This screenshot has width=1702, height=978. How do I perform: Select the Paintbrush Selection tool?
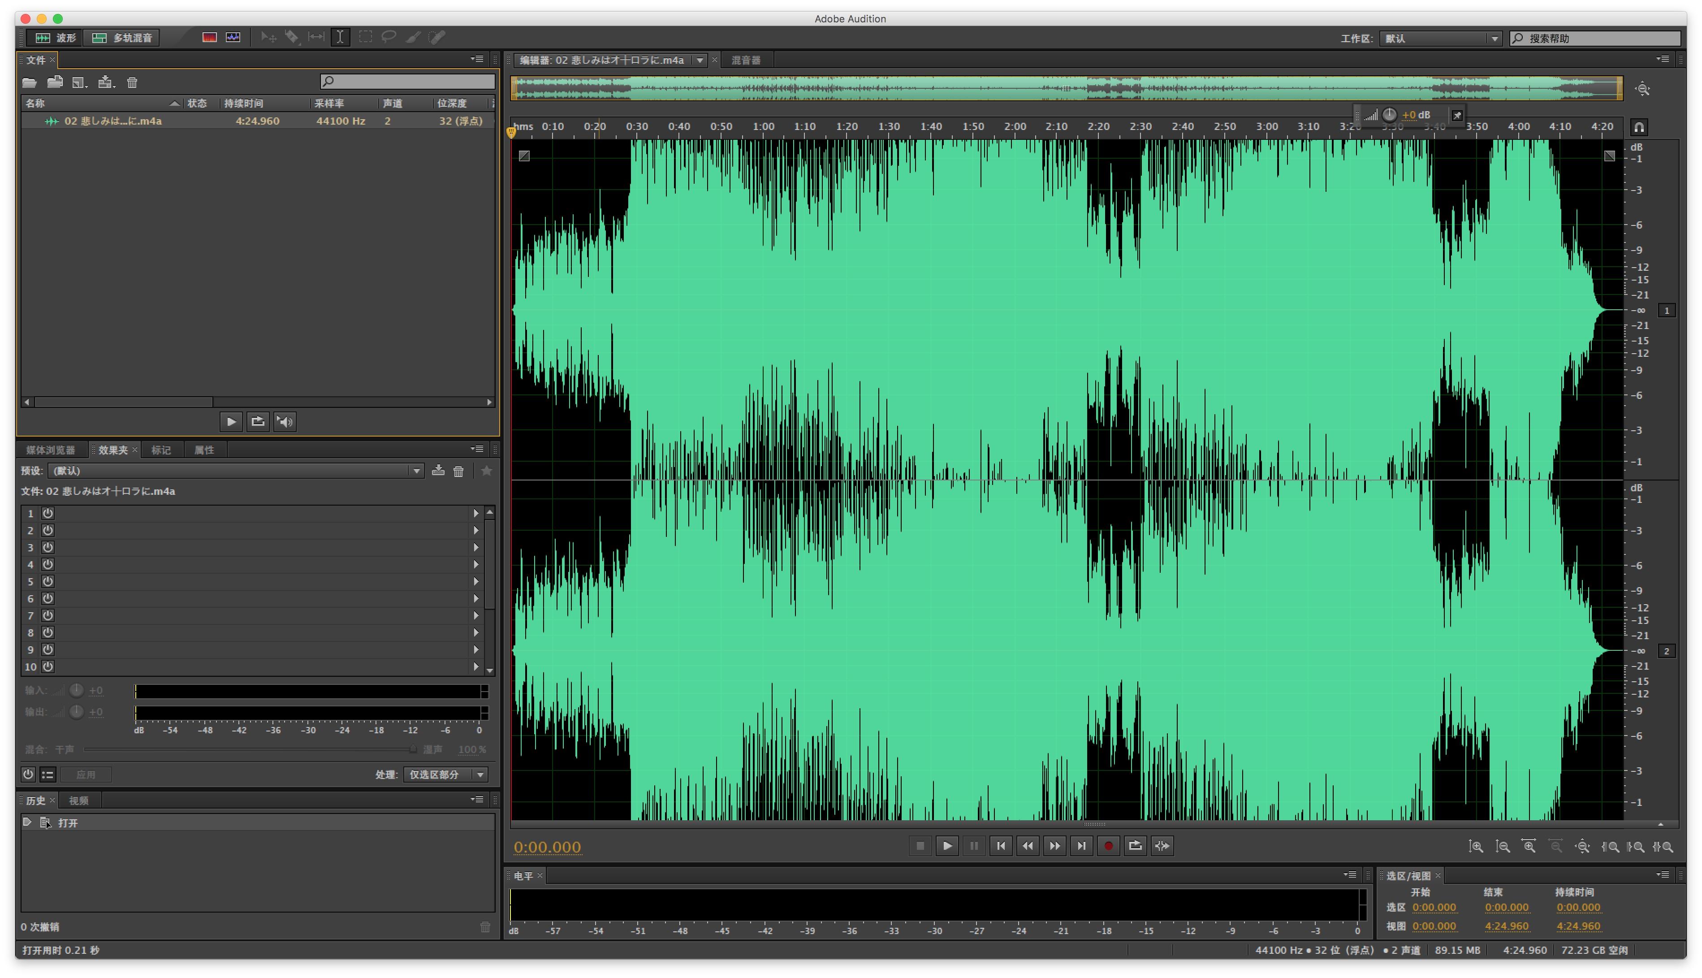pos(413,37)
